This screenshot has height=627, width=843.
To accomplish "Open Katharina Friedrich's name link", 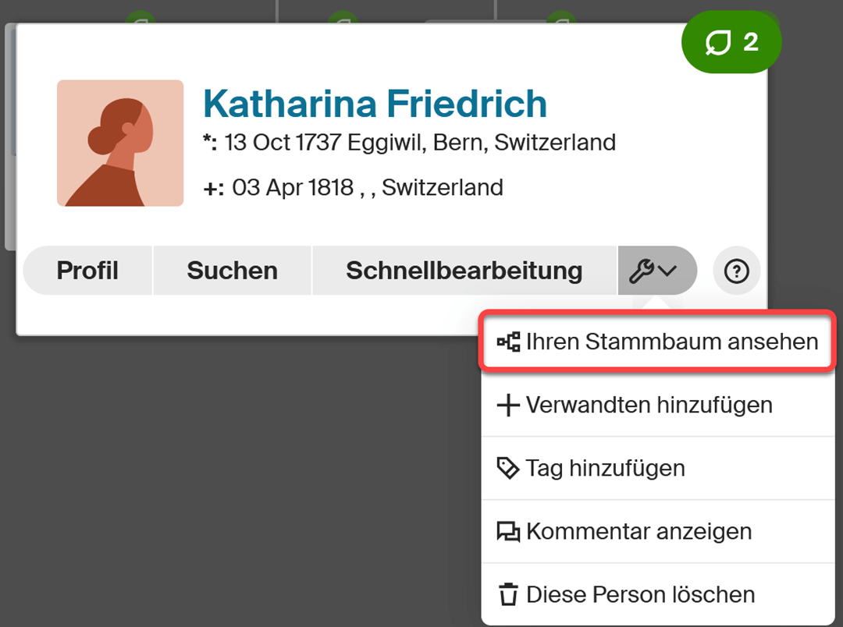I will pyautogui.click(x=375, y=102).
